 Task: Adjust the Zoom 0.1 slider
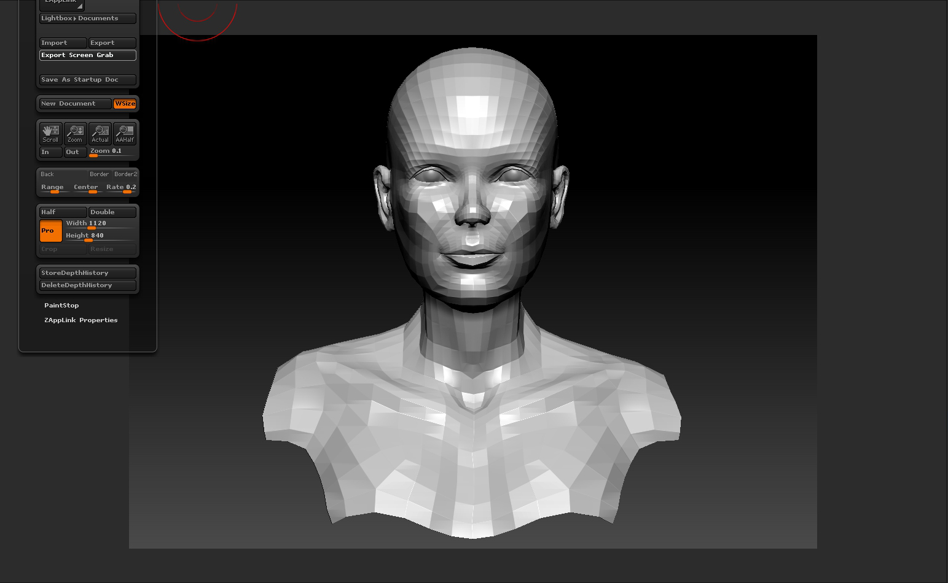pos(112,152)
